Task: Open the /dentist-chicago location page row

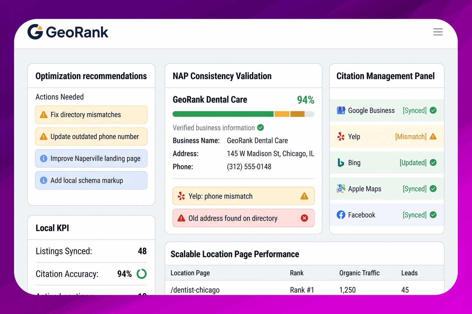Action: click(304, 290)
